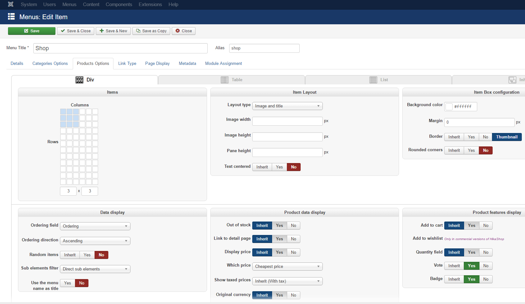Image resolution: width=525 pixels, height=304 pixels.
Task: Open the Show taxed prices dropdown
Action: pos(287,281)
